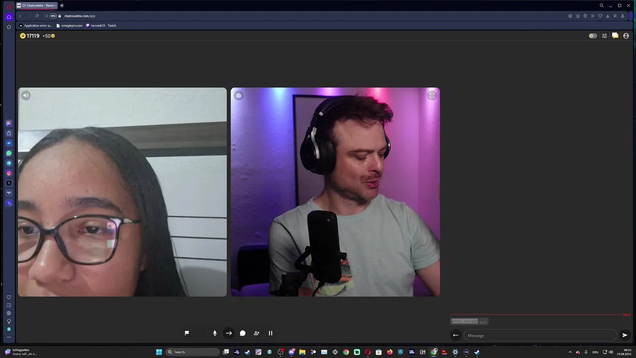Open Messenger in Opera sidebar

point(9,143)
